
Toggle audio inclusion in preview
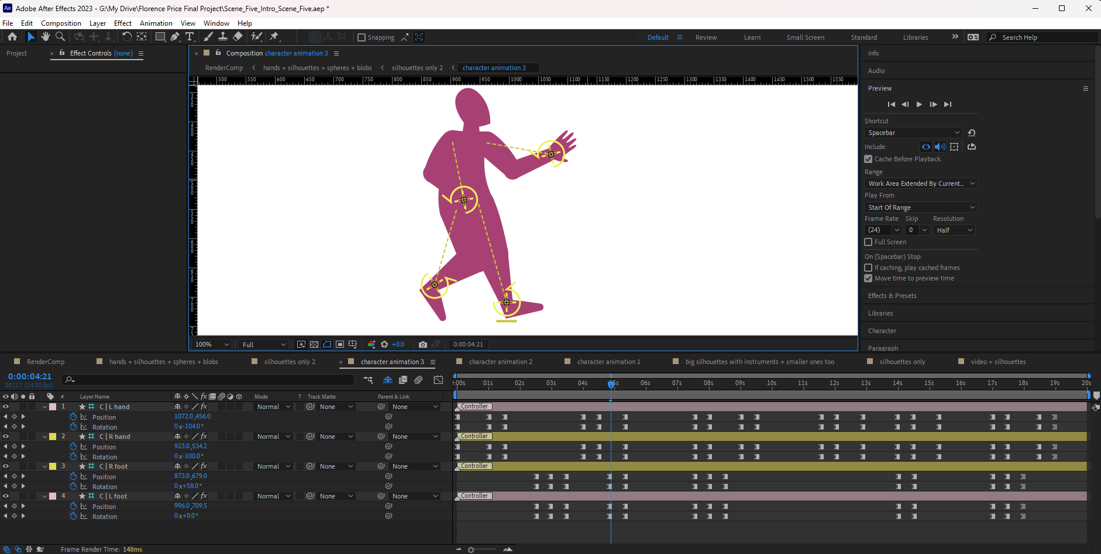point(940,147)
